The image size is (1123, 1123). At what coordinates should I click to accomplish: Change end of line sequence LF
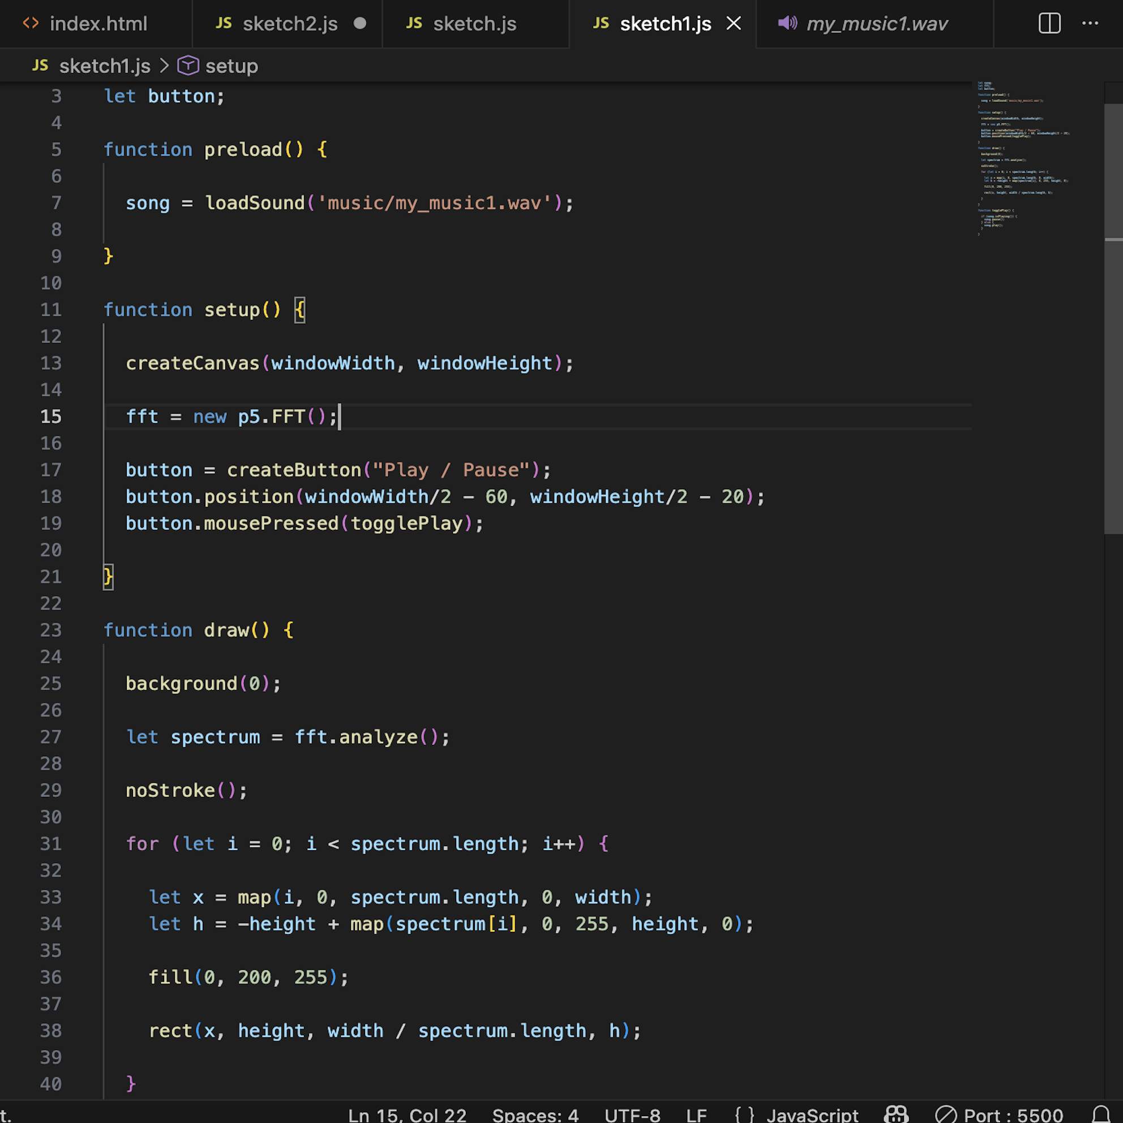pyautogui.click(x=696, y=1115)
